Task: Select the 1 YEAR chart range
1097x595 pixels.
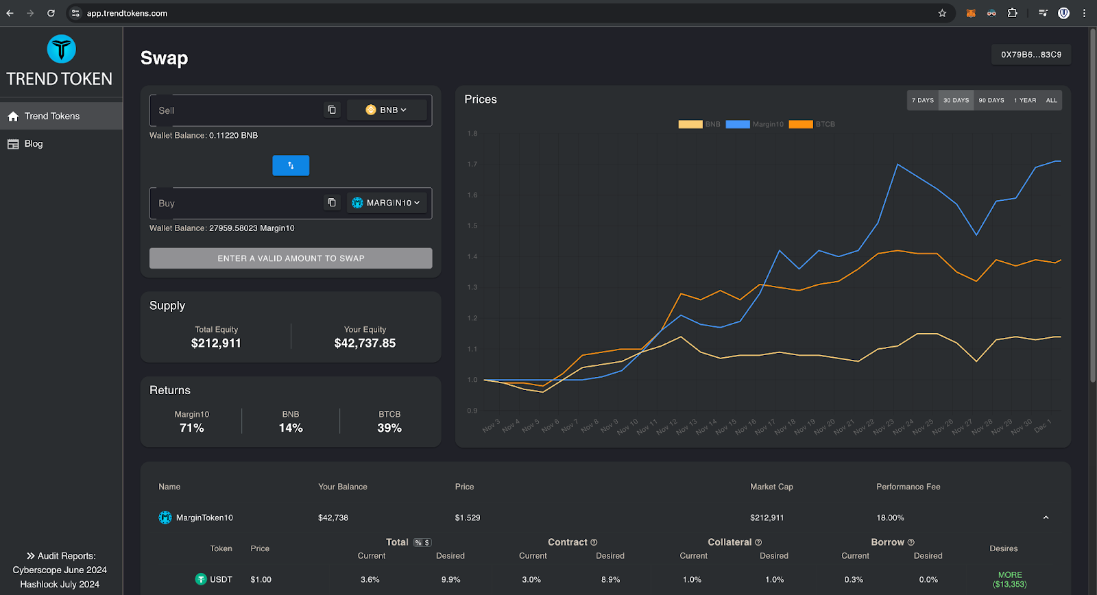Action: pyautogui.click(x=1025, y=100)
